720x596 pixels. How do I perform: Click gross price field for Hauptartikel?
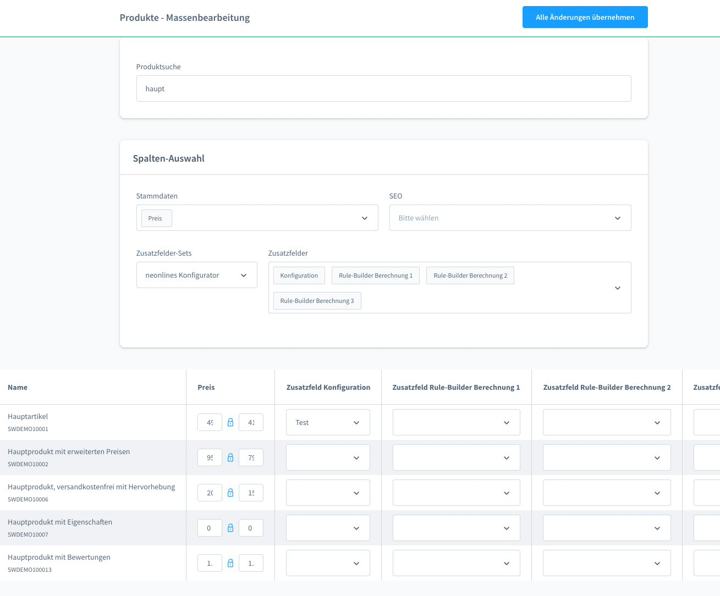pos(210,422)
